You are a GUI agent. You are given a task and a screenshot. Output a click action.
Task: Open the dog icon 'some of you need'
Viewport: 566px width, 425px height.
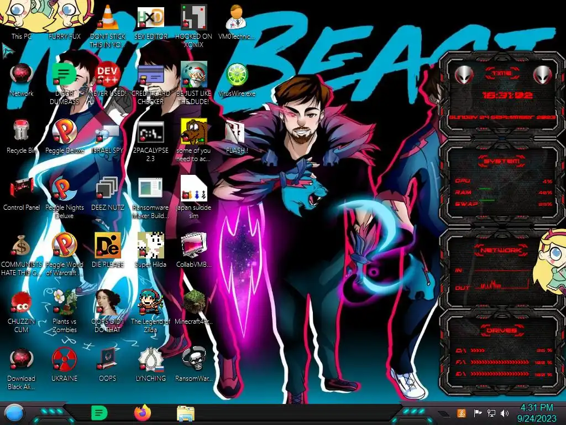coord(194,140)
